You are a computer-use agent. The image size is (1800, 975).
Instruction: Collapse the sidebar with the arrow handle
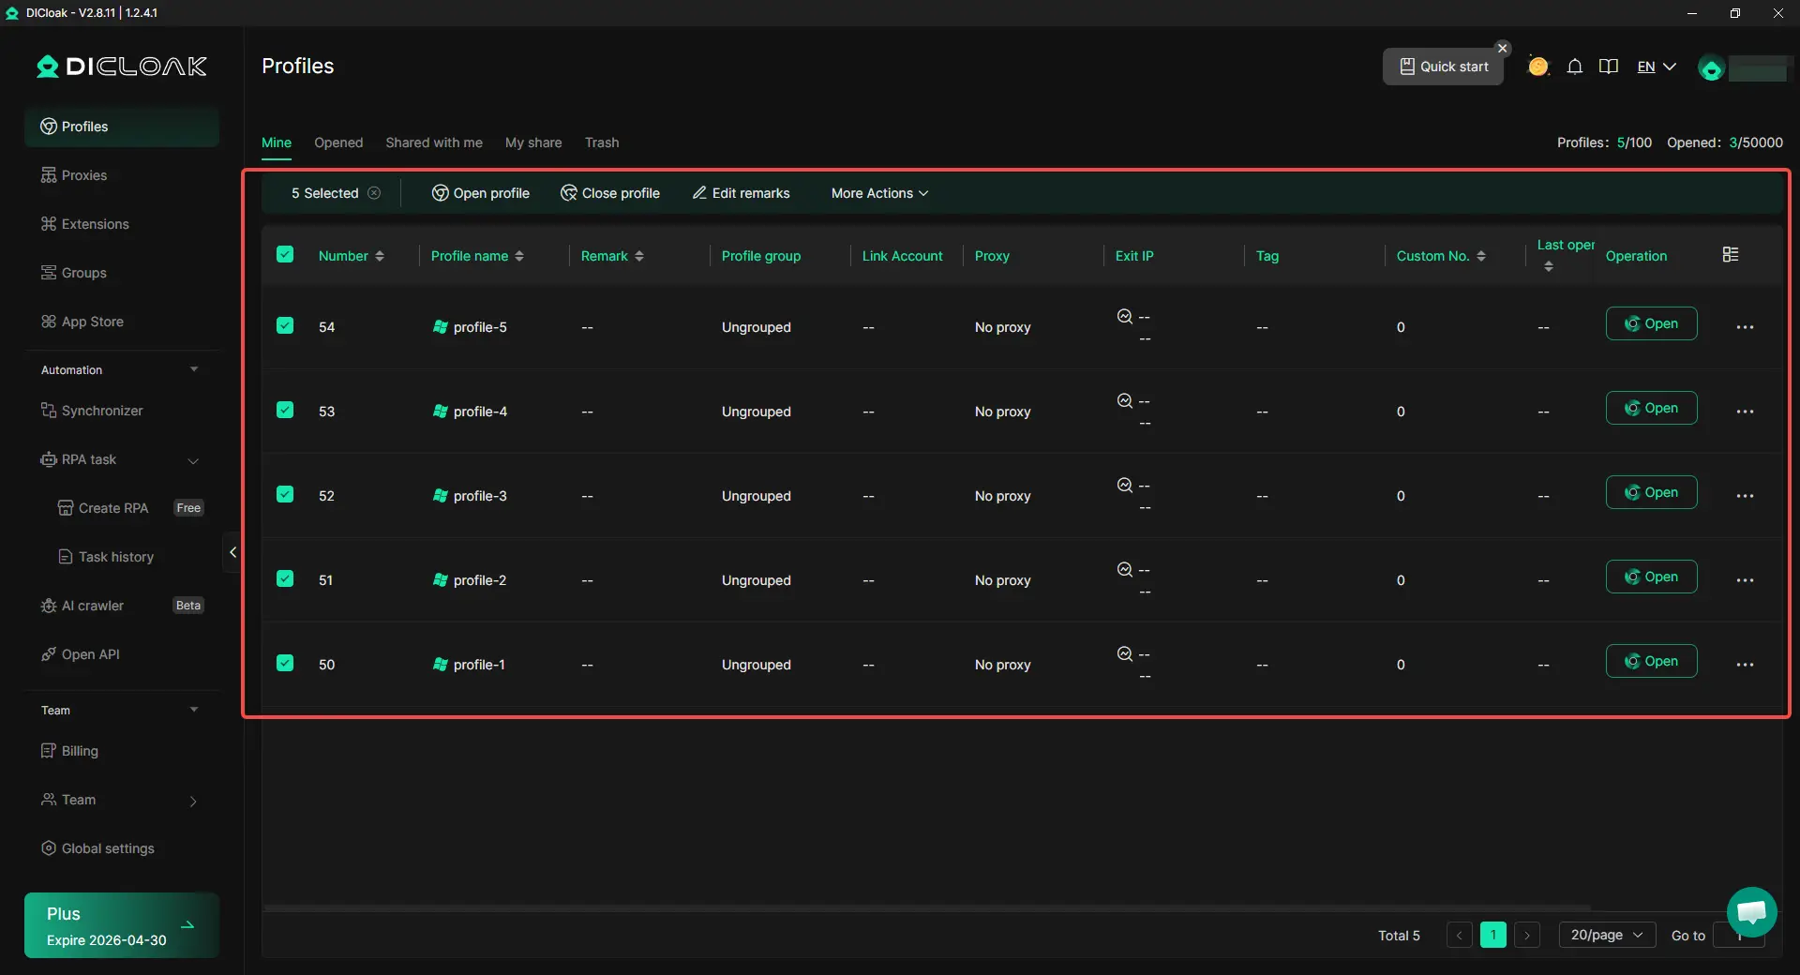pyautogui.click(x=232, y=552)
